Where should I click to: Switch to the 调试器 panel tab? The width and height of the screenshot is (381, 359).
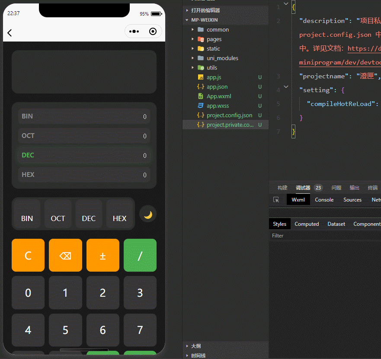303,188
